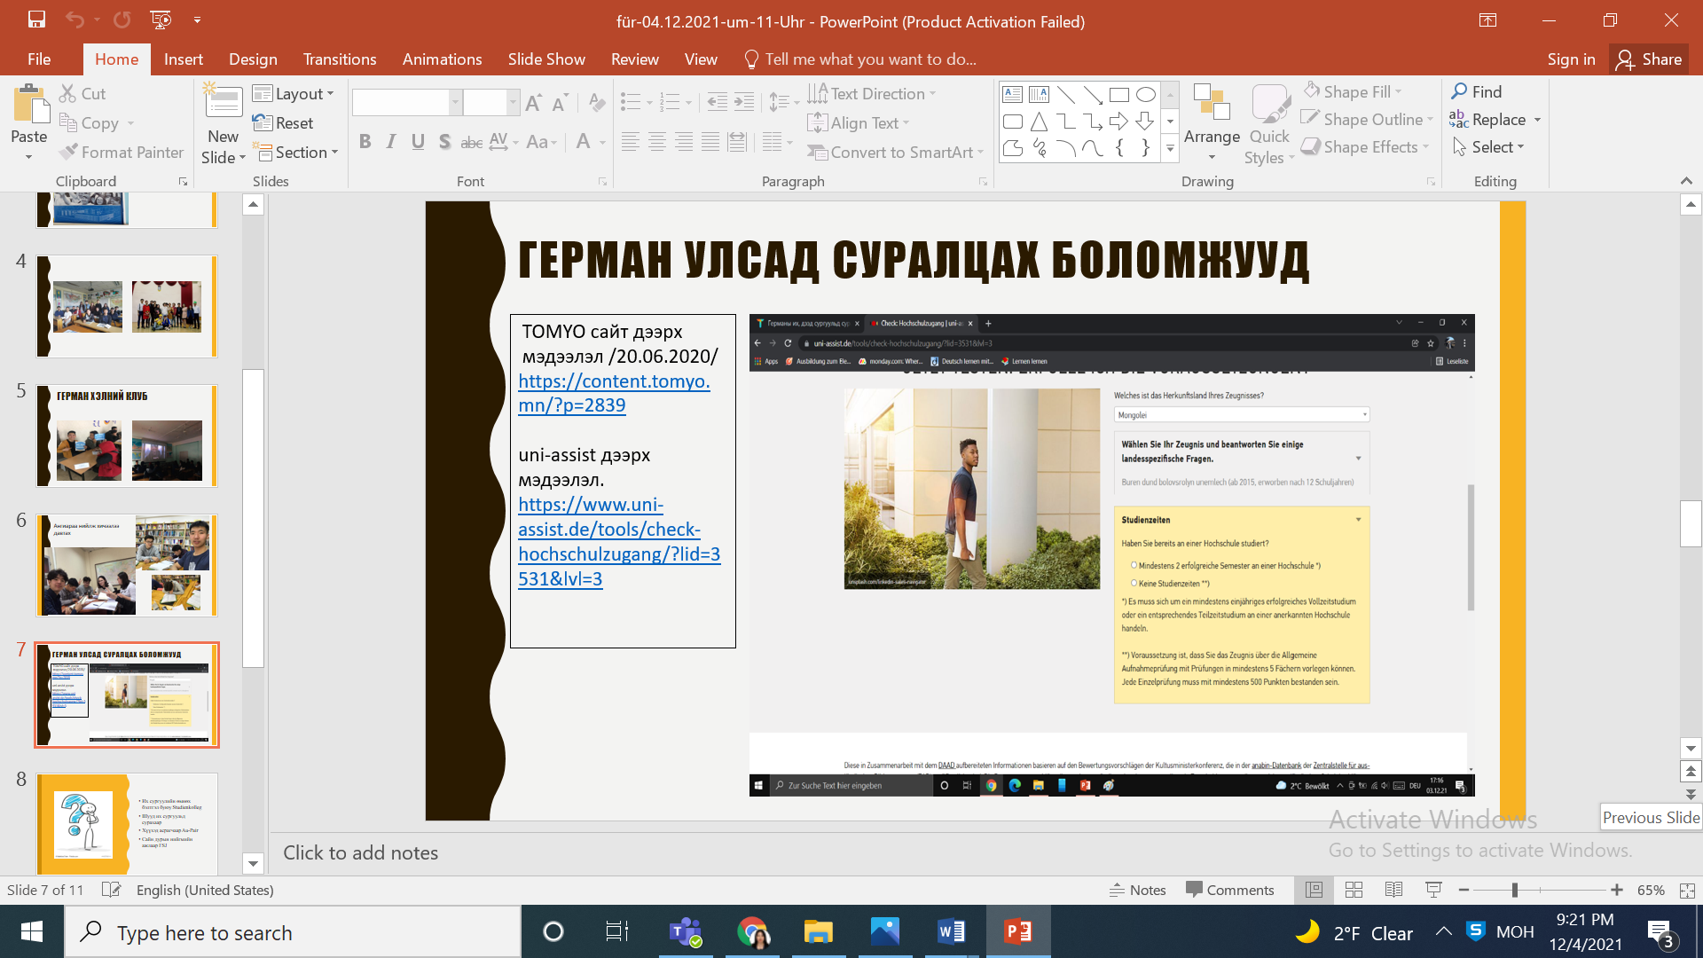This screenshot has height=958, width=1703.
Task: Apply Shadow text effect (S icon)
Action: click(x=444, y=142)
